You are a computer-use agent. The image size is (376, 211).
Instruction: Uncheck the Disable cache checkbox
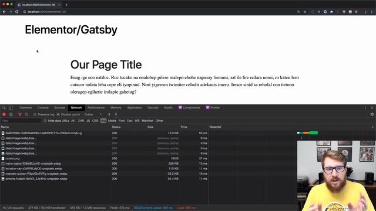point(58,115)
